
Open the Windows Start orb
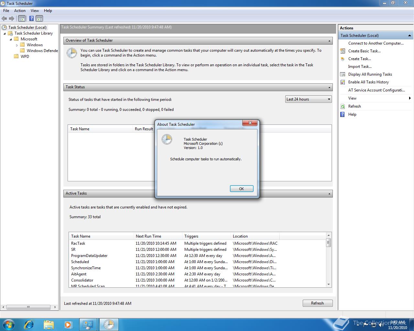pyautogui.click(x=8, y=324)
